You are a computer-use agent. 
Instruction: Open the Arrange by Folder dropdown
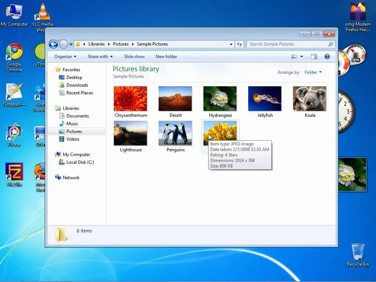313,72
